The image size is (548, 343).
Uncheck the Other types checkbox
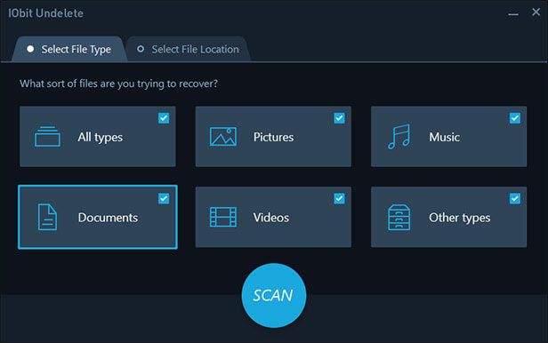(515, 198)
